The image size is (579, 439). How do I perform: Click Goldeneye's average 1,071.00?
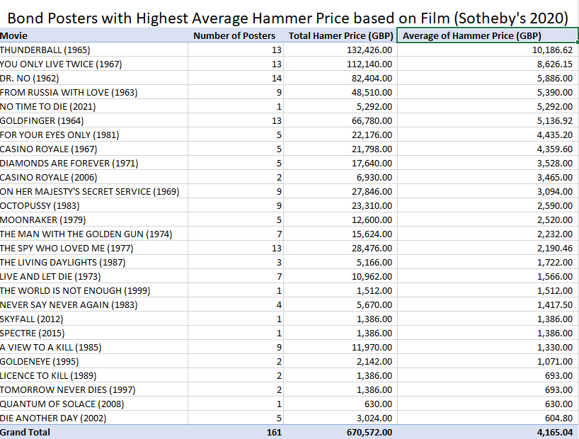click(x=555, y=361)
